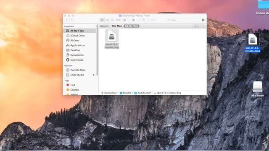The height and width of the screenshot is (151, 269).
Task: Eject the OBS Studio volume
Action: 94,75
